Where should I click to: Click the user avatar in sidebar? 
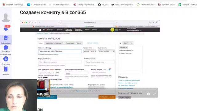(x=6, y=18)
